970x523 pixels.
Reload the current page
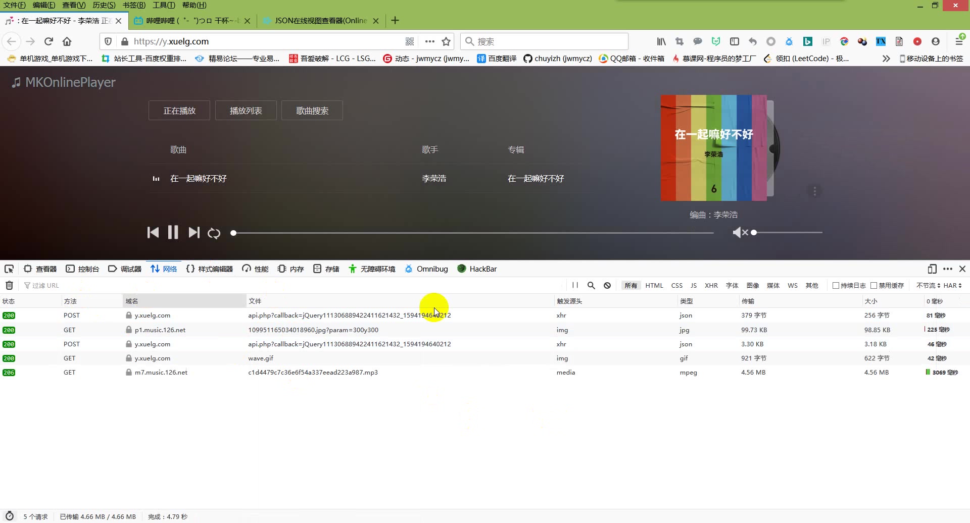48,41
